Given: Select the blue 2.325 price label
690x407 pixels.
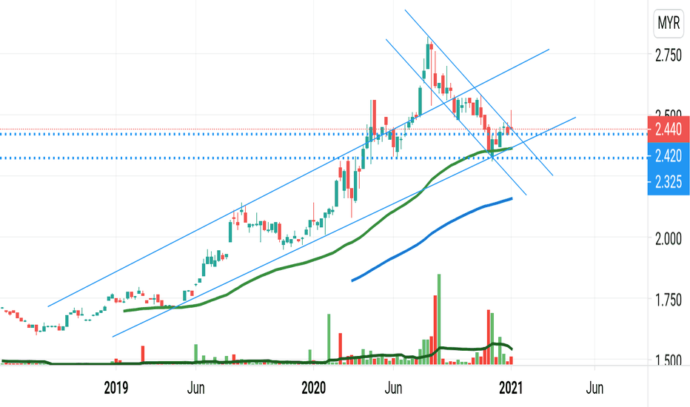Looking at the screenshot, I should (x=669, y=182).
